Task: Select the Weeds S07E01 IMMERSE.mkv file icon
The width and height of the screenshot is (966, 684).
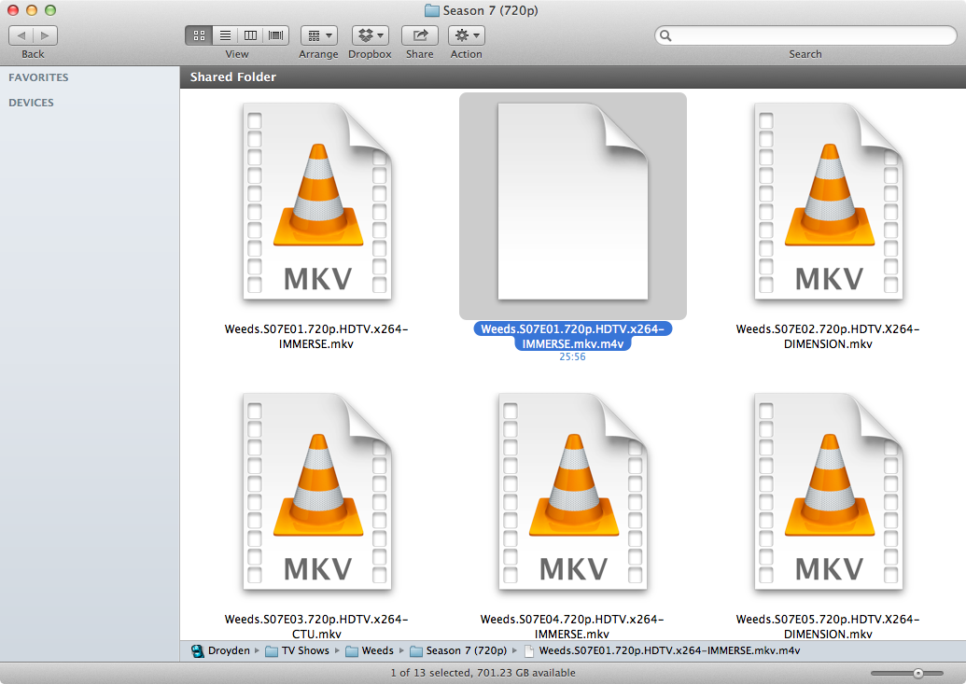Action: (317, 202)
